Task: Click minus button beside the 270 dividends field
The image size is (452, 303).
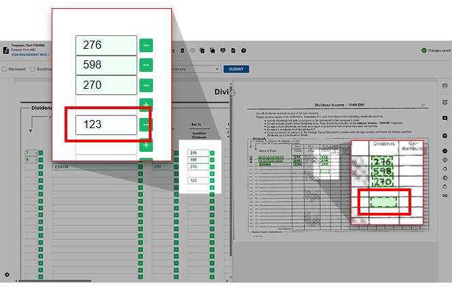Action: (176, 167)
